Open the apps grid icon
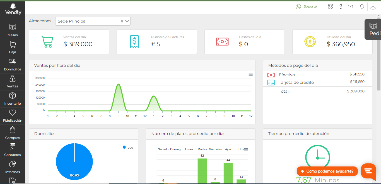Image resolution: width=381 pixels, height=184 pixels. click(330, 6)
